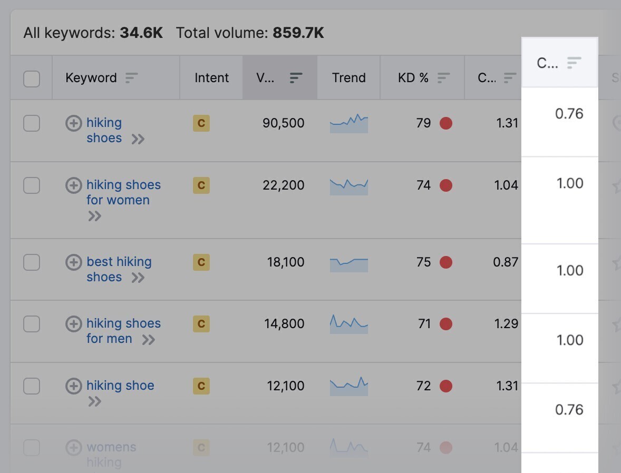Check the box for womens hiking row
Viewport: 621px width, 473px height.
click(32, 448)
